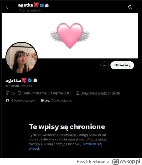Open search with the magnifier icon
142x165 pixels.
130,7
